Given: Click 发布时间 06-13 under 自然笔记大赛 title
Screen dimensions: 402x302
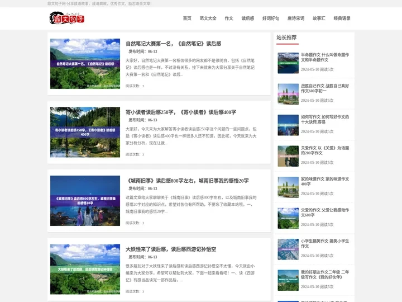Looking at the screenshot, I should (143, 51).
